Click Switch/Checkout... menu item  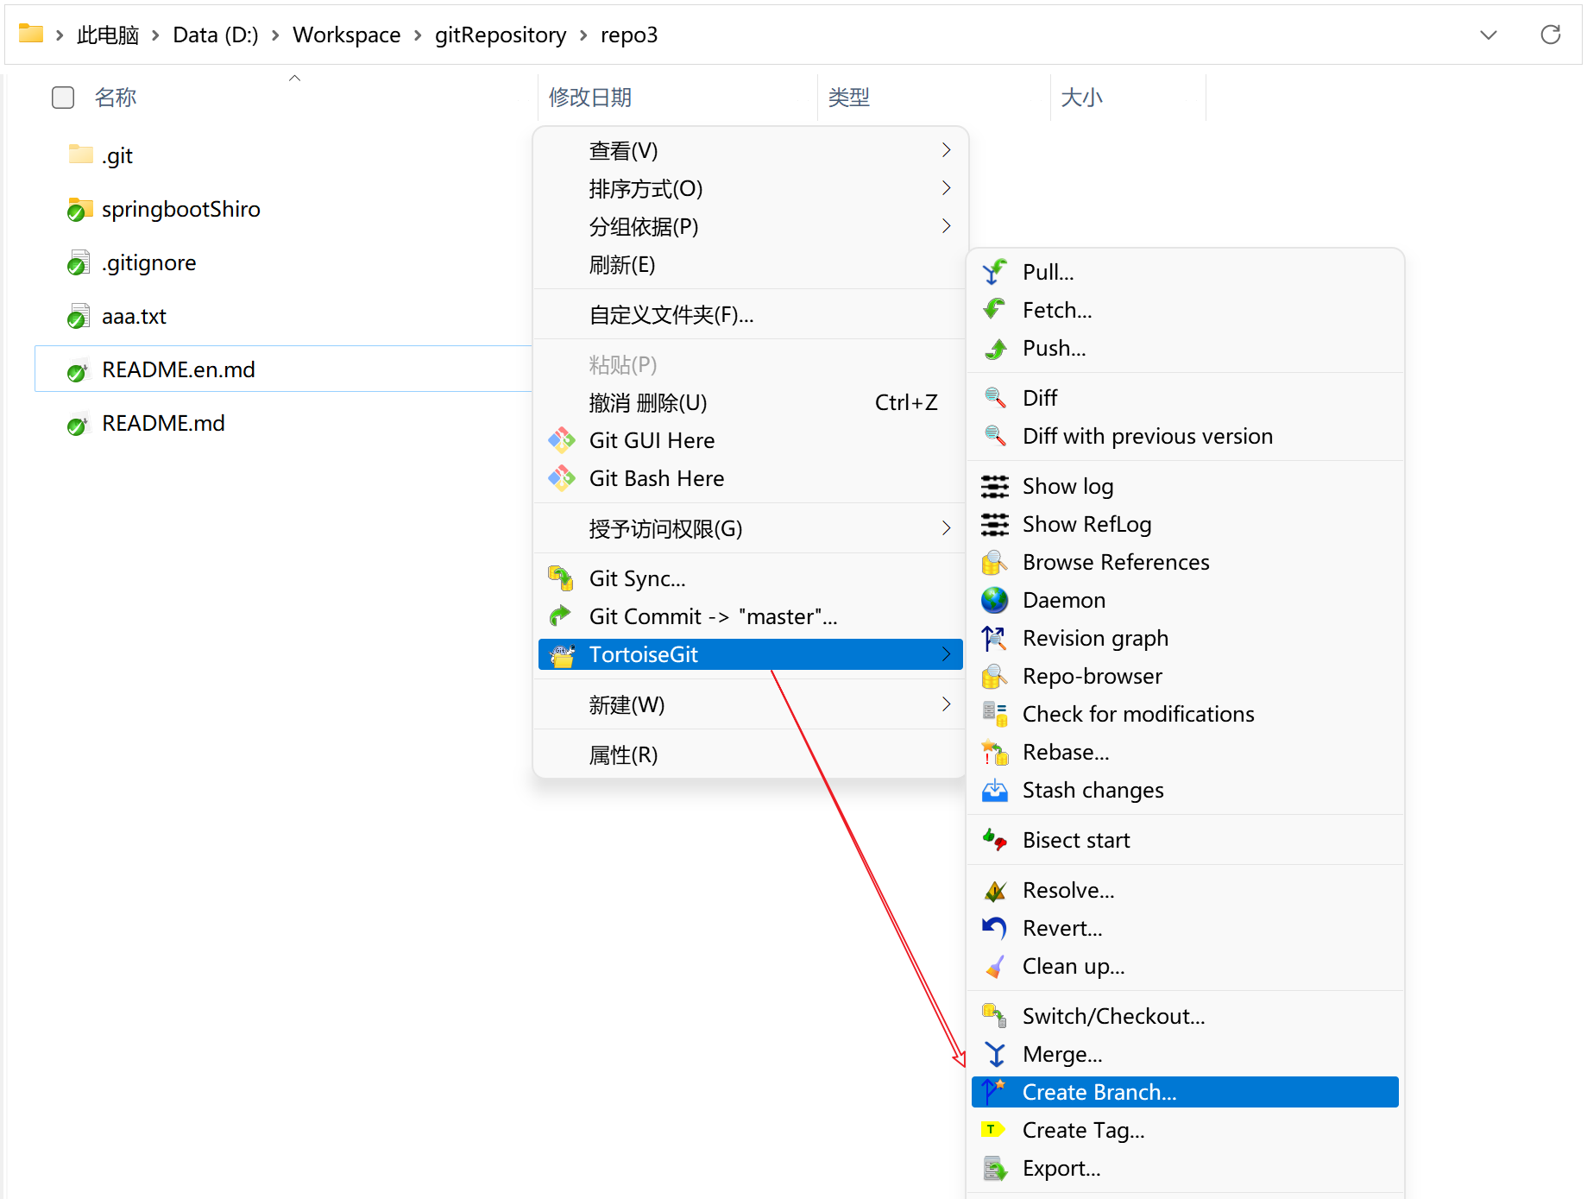coord(1113,1016)
